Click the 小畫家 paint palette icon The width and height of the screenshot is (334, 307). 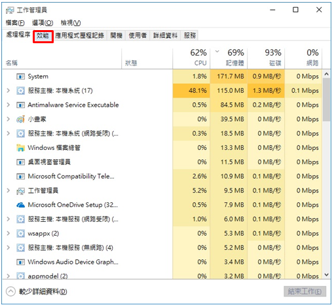[20, 119]
